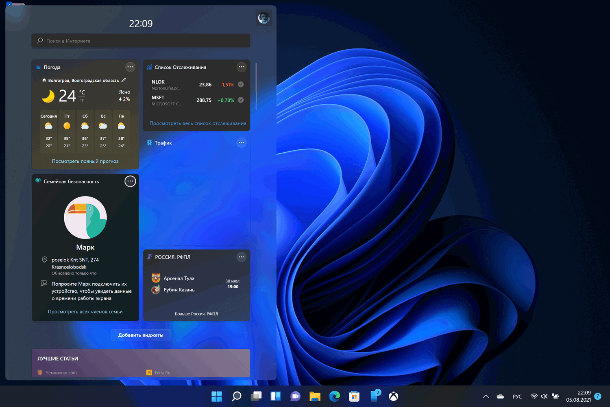610x407 pixels.
Task: Edit the Volgograd weather location pencil
Action: point(124,80)
